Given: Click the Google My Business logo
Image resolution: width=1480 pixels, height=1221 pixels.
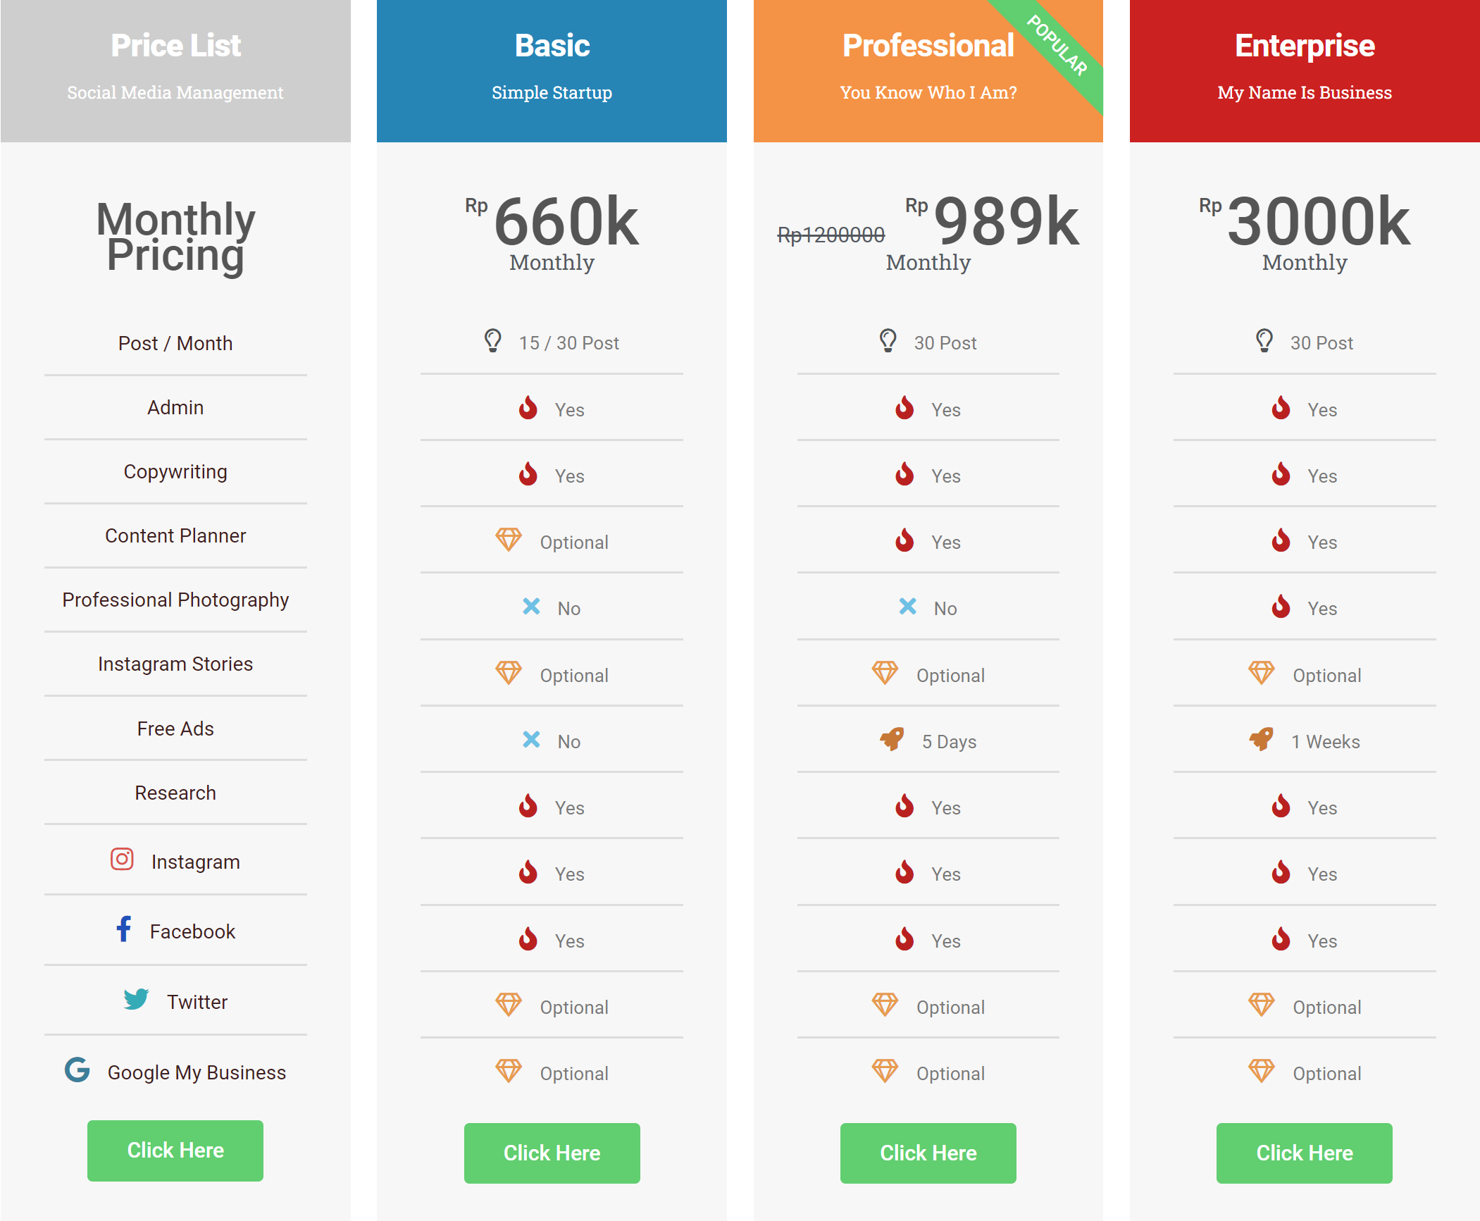Looking at the screenshot, I should pyautogui.click(x=77, y=1070).
